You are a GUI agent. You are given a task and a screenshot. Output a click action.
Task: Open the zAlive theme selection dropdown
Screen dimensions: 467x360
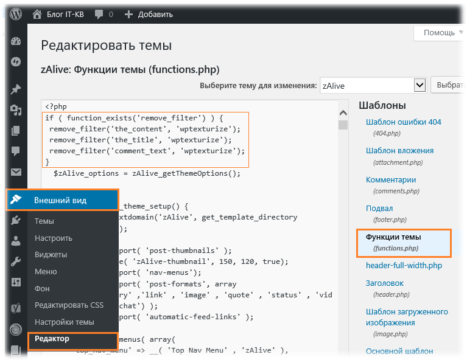point(373,86)
